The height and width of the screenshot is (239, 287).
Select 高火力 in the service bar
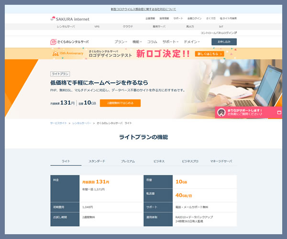click(190, 27)
